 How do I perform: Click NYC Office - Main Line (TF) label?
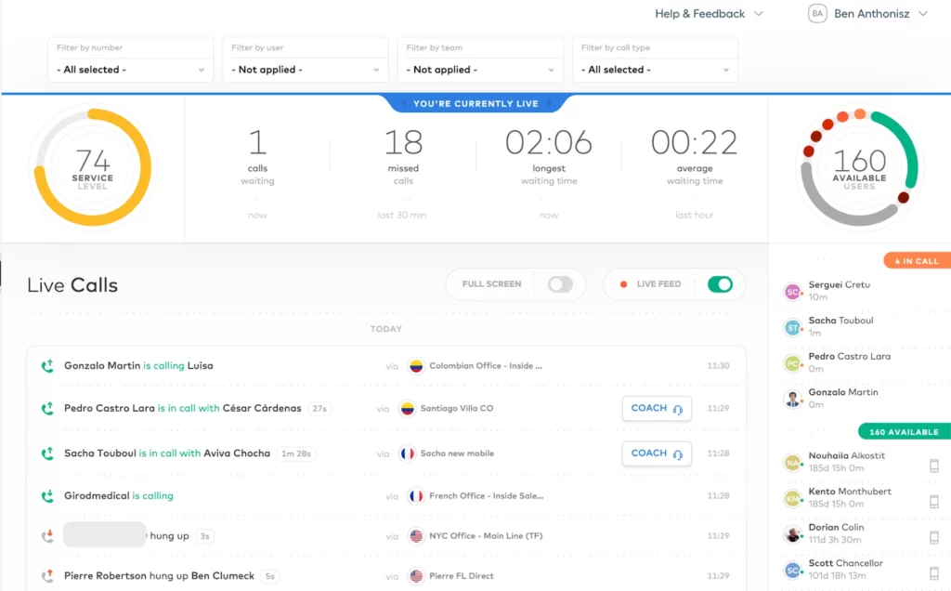pos(486,536)
